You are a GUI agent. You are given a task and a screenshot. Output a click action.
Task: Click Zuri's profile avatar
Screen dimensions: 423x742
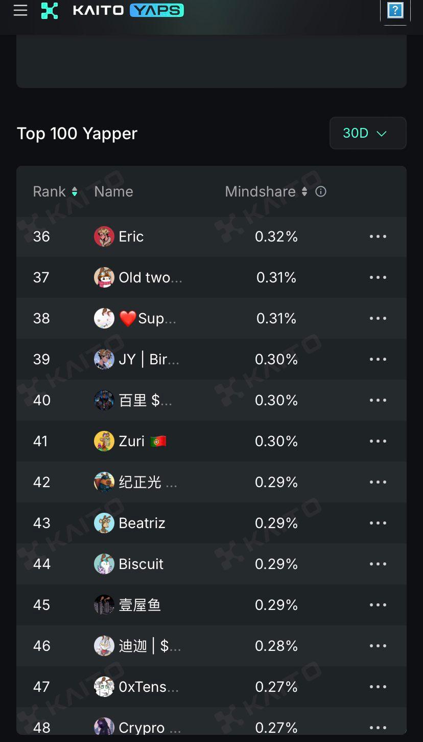tap(104, 441)
